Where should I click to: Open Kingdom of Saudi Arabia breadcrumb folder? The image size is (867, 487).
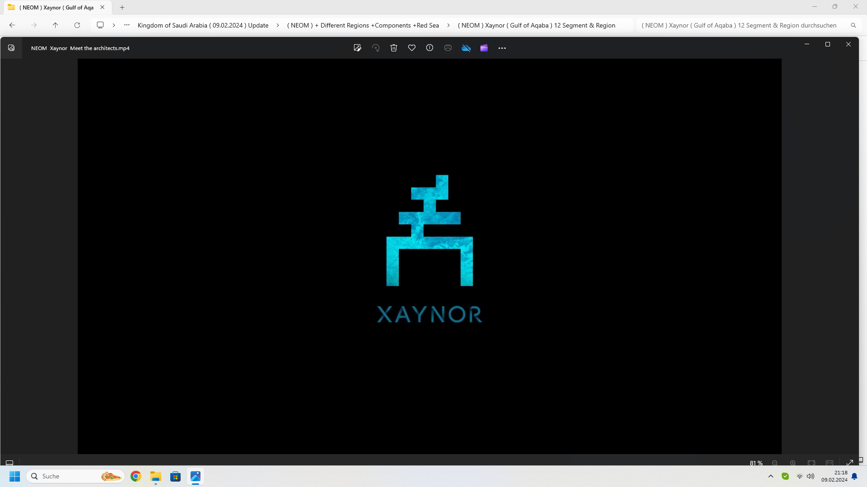click(x=203, y=25)
